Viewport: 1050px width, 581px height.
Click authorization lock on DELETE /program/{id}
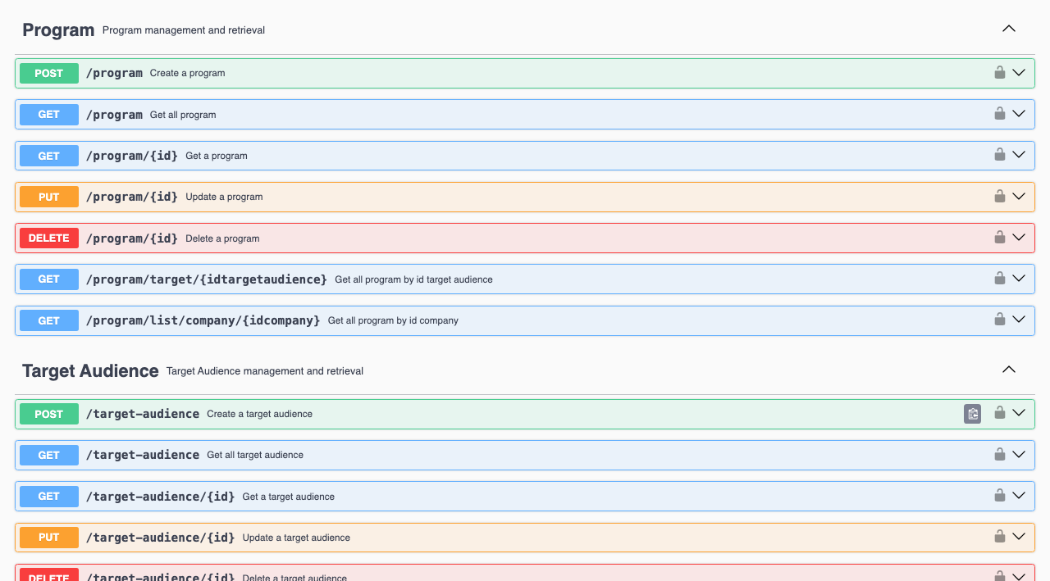tap(999, 238)
